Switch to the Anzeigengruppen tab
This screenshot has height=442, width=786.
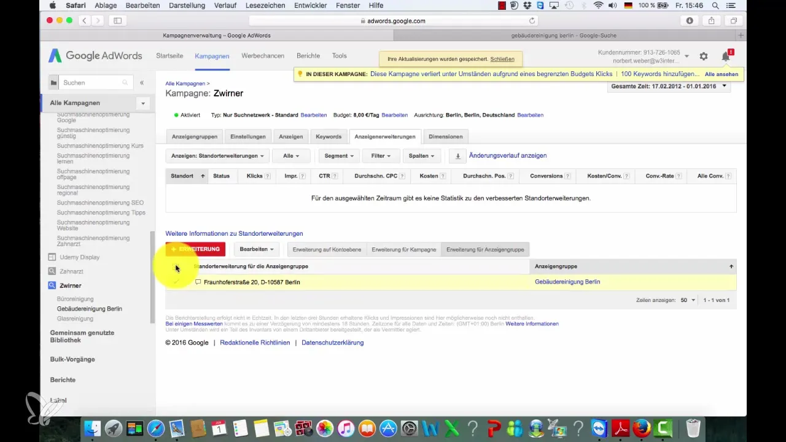195,136
